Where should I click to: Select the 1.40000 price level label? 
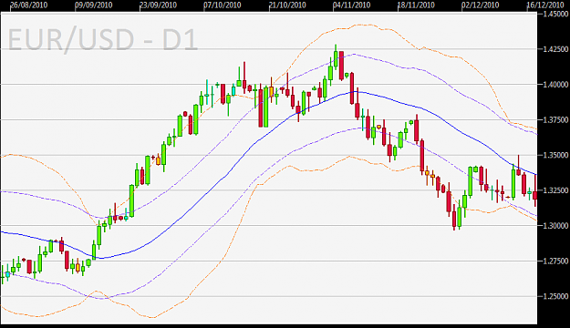point(555,85)
